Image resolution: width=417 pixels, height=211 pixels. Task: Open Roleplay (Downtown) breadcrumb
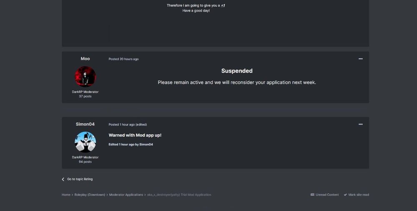point(90,195)
